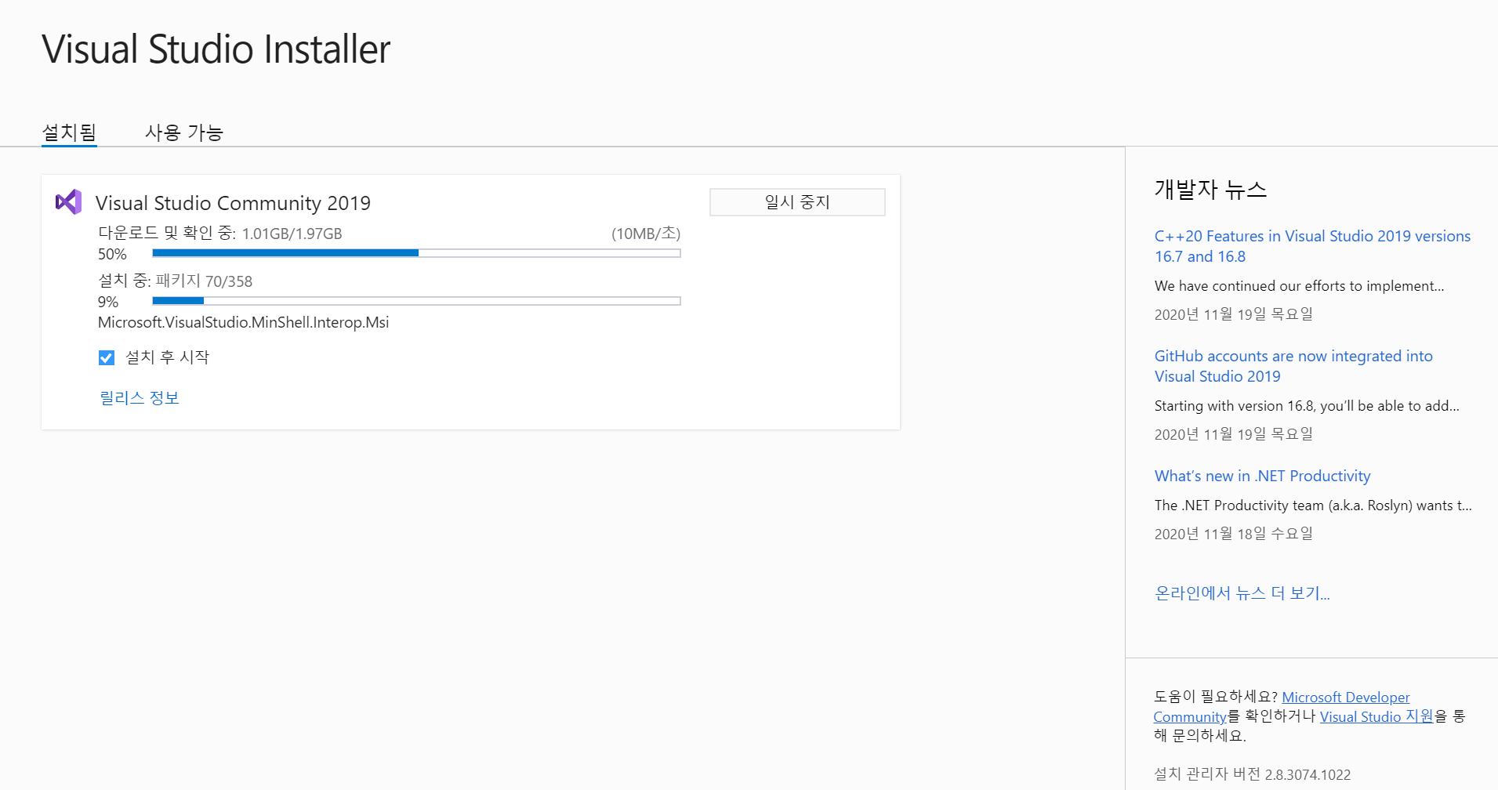Toggle the 설치 후 시작 checkbox
Viewport: 1498px width, 790px height.
(107, 358)
